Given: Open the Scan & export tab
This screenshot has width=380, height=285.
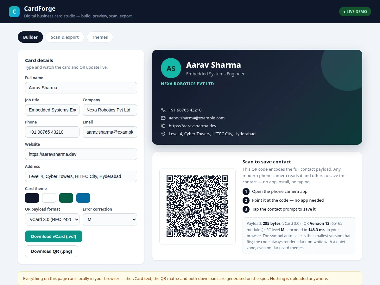Looking at the screenshot, I should click(x=65, y=37).
